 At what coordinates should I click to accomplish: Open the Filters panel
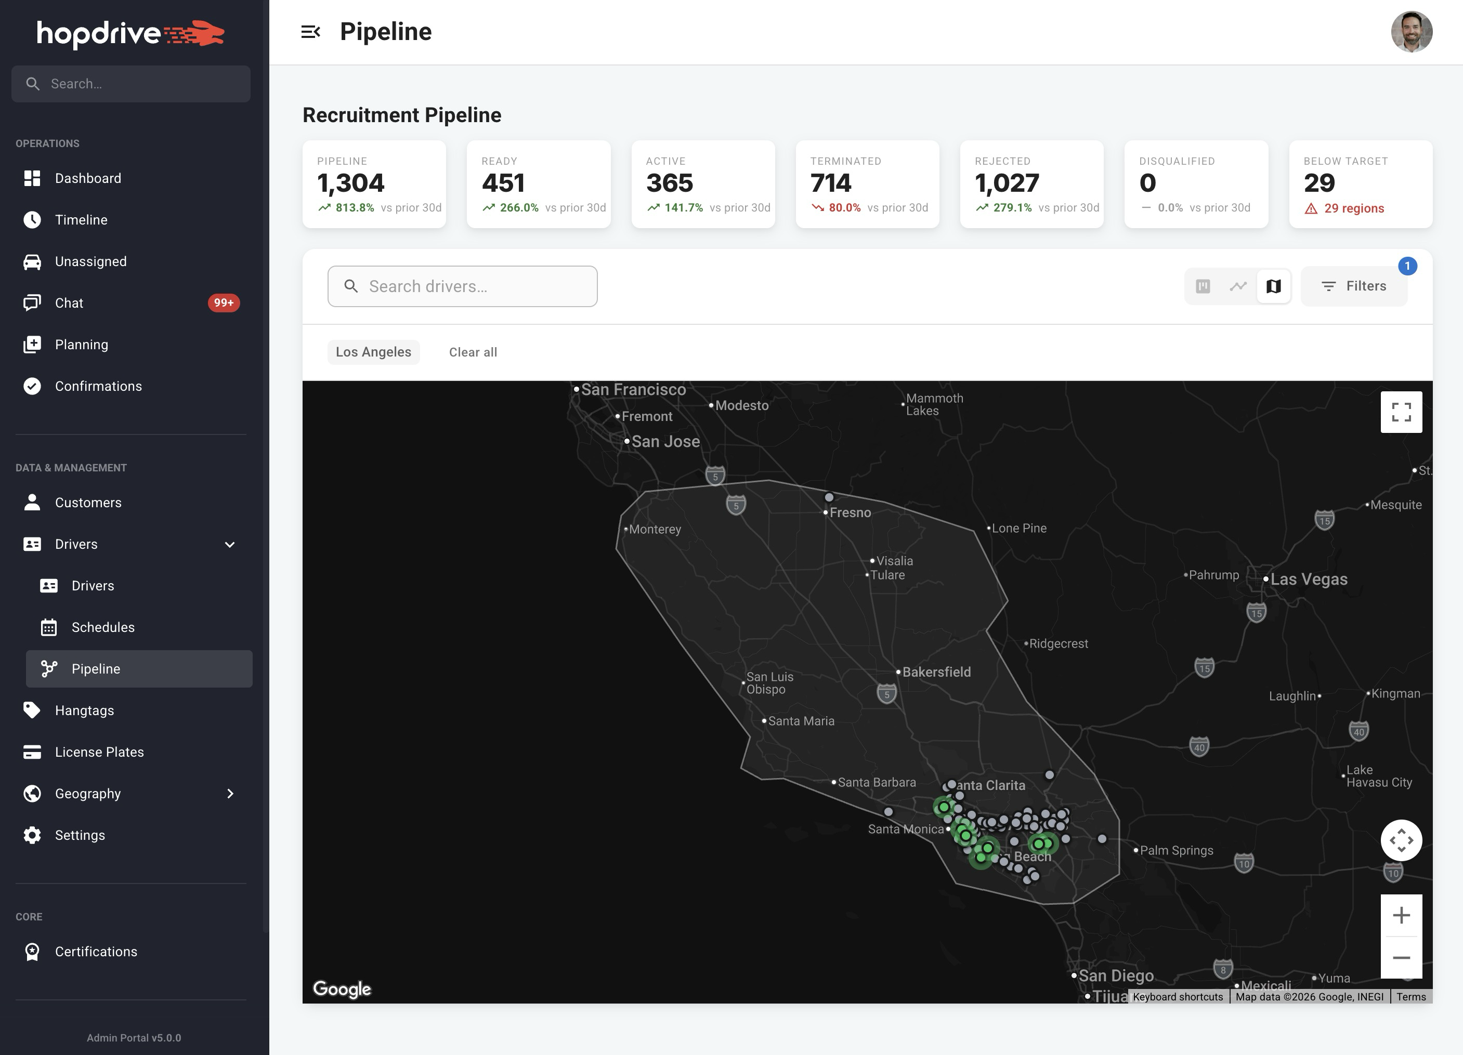[1354, 286]
